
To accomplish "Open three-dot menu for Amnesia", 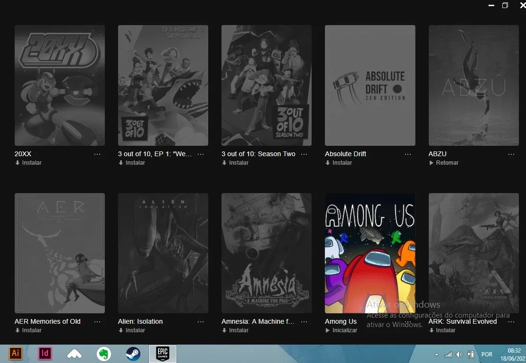I will tap(304, 321).
